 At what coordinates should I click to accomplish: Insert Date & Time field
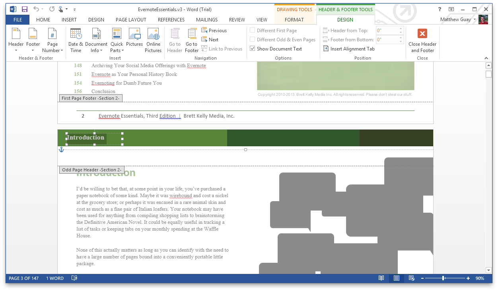[76, 40]
